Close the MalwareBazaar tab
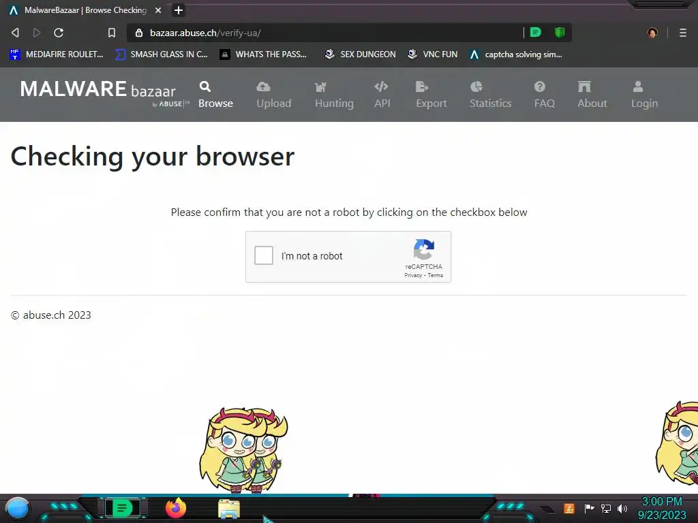698x523 pixels. tap(158, 10)
